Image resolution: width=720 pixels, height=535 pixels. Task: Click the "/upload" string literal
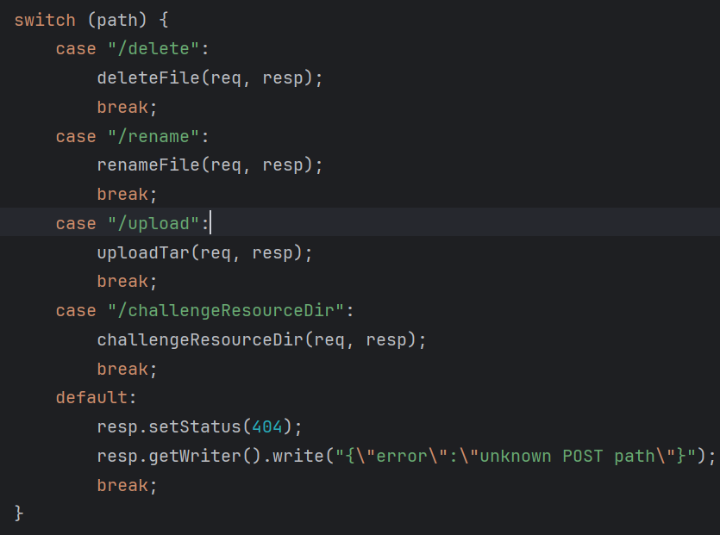tap(153, 224)
